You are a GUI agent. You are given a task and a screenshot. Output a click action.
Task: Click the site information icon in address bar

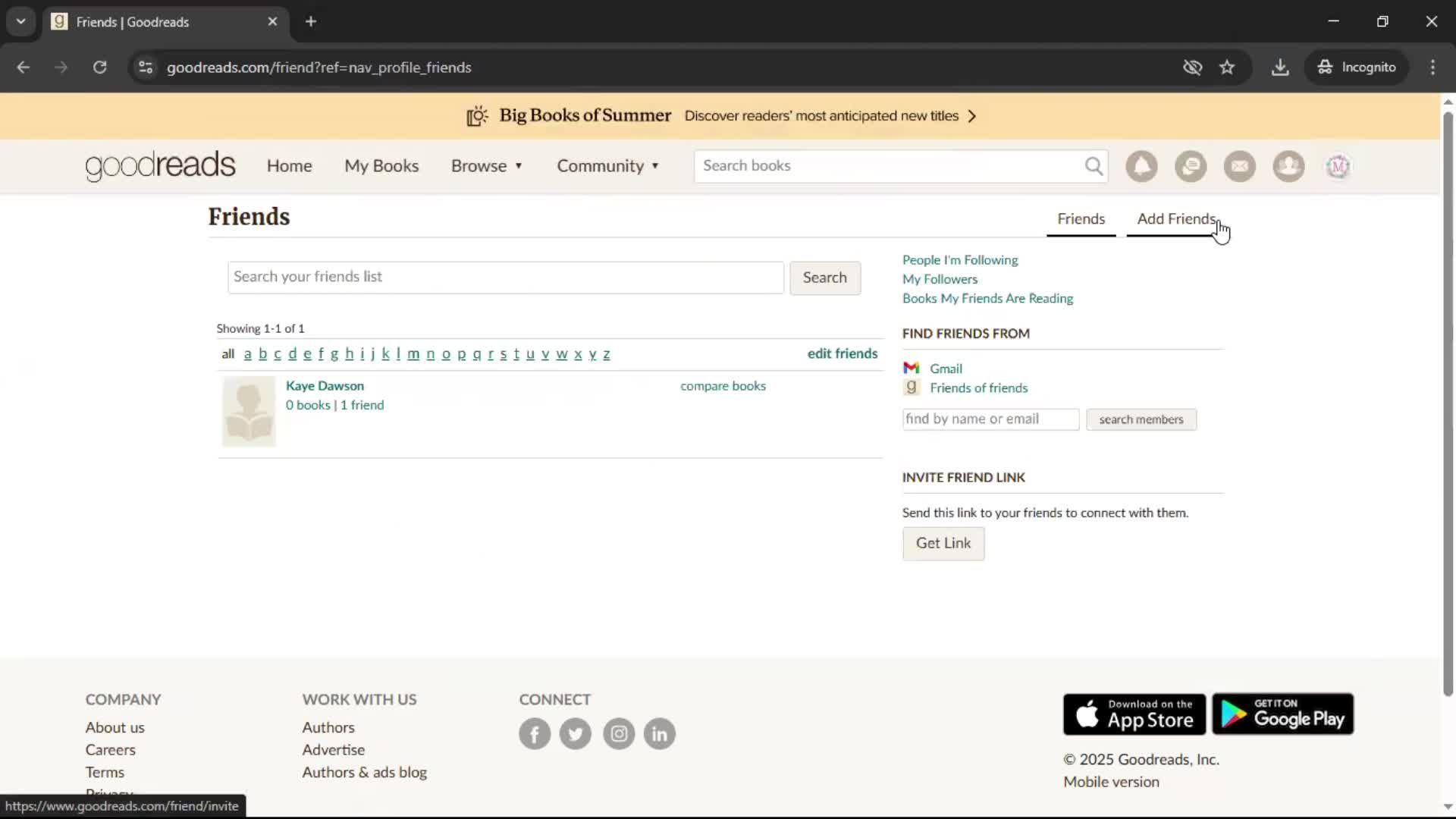tap(146, 67)
